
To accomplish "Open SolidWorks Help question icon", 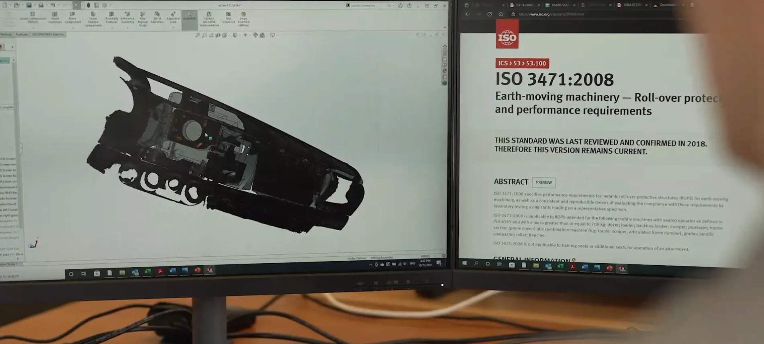I will [409, 6].
